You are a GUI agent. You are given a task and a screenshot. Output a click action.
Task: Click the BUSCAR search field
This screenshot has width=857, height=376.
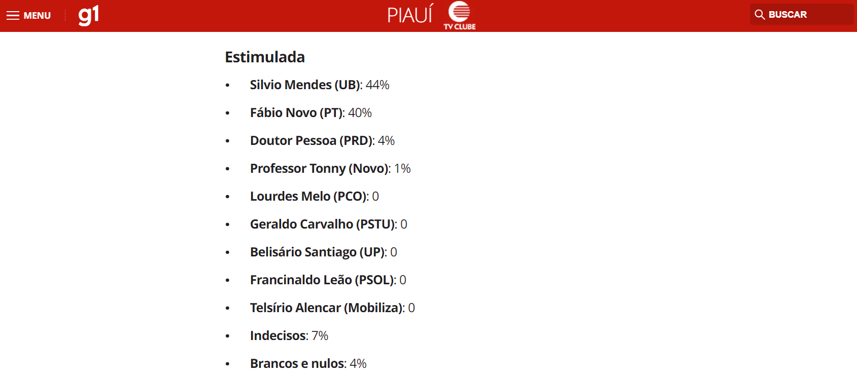click(802, 15)
